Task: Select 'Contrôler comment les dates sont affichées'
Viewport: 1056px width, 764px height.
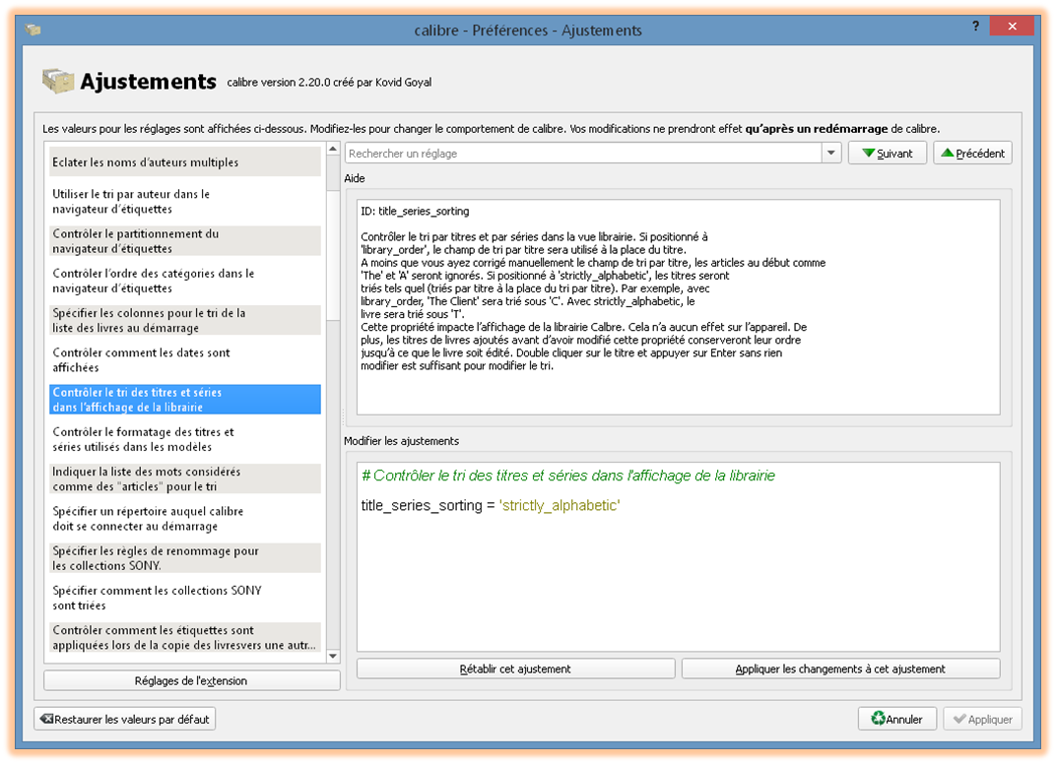Action: [185, 360]
